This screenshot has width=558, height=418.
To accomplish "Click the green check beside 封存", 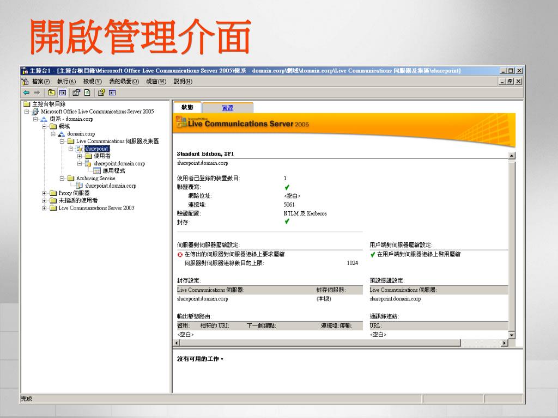I will (x=287, y=222).
